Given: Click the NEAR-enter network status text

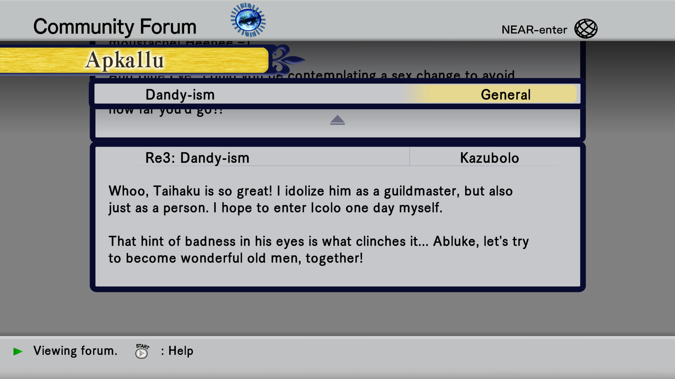Looking at the screenshot, I should 534,30.
